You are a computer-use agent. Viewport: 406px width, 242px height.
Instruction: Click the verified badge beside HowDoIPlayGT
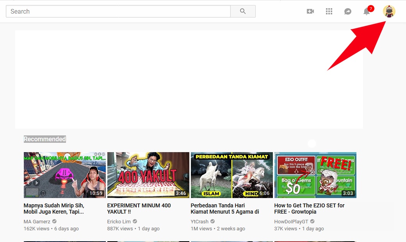(x=312, y=221)
